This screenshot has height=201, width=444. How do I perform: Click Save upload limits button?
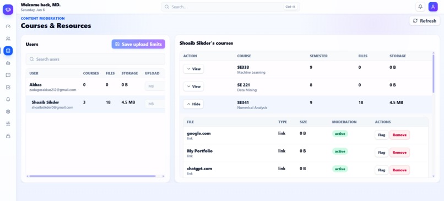(x=138, y=44)
